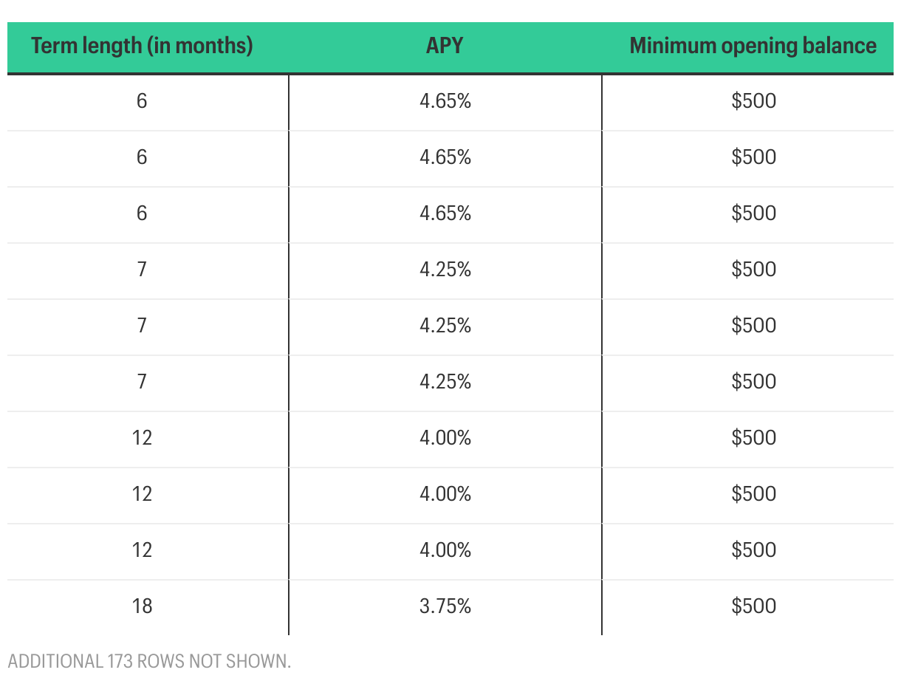Select the 4.00% APY in the second 12-month row
The height and width of the screenshot is (681, 901).
pos(445,494)
